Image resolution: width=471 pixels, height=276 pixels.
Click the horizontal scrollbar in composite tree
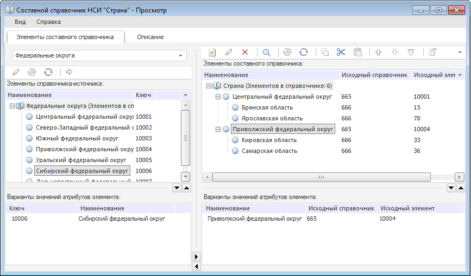[x=321, y=177]
